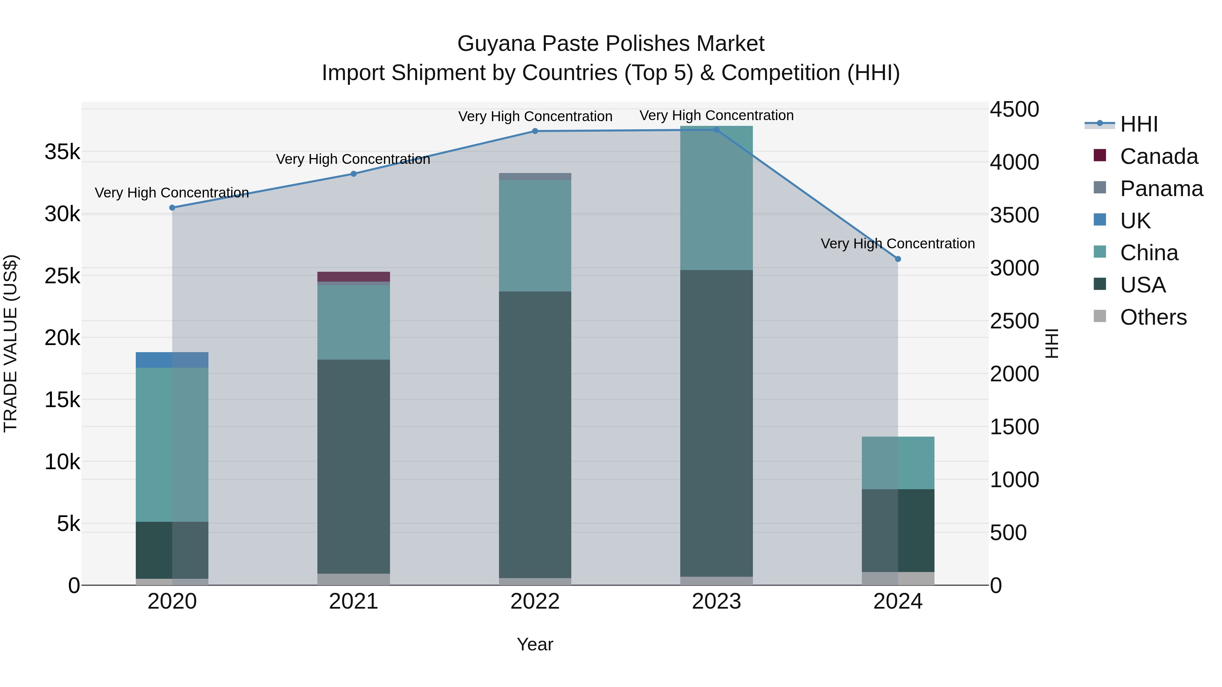Click the 'Guyana Paste Polishes Market' title
This screenshot has height=687, width=1222.
[611, 44]
